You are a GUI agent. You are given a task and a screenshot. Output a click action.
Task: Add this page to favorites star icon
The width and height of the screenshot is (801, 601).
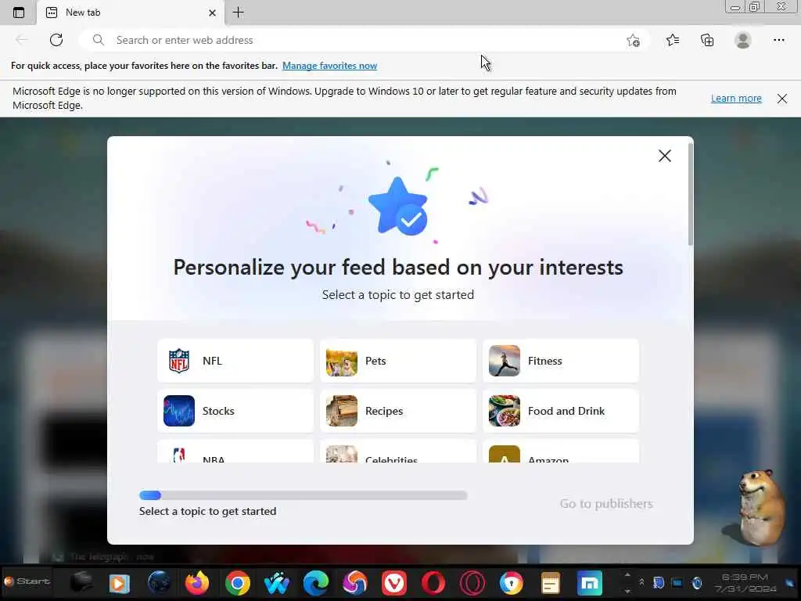[x=633, y=41]
